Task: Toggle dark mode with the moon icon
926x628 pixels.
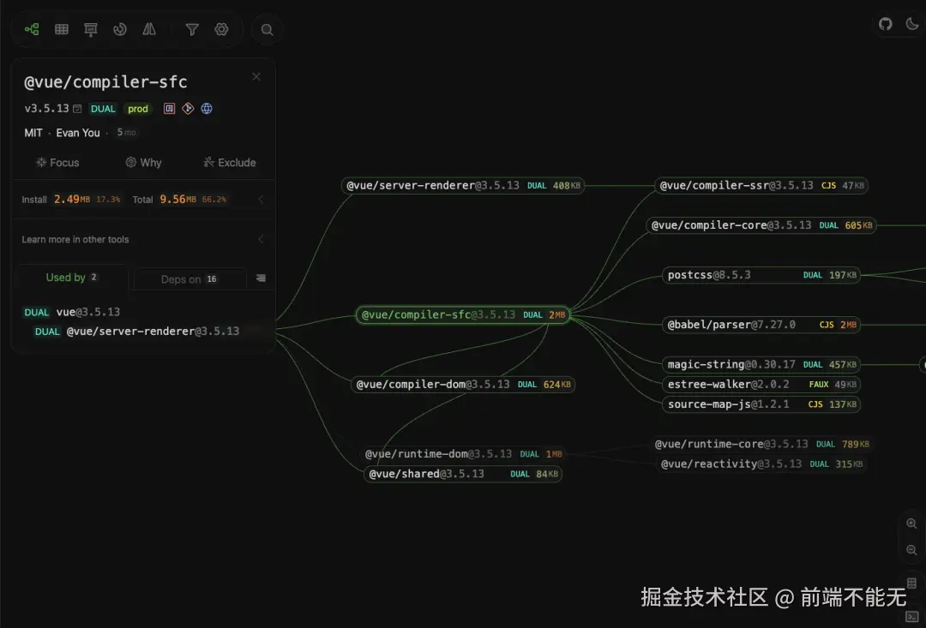Action: click(x=912, y=24)
